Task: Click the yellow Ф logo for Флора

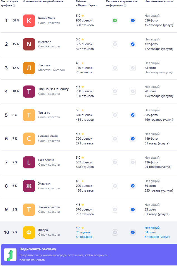Action: [x=29, y=233]
